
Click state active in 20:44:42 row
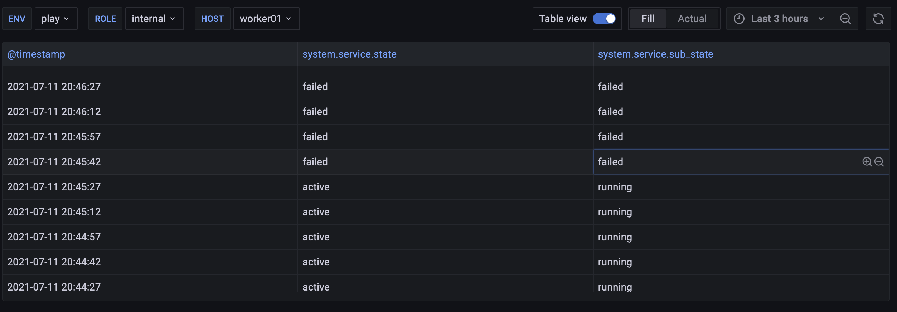click(445, 262)
